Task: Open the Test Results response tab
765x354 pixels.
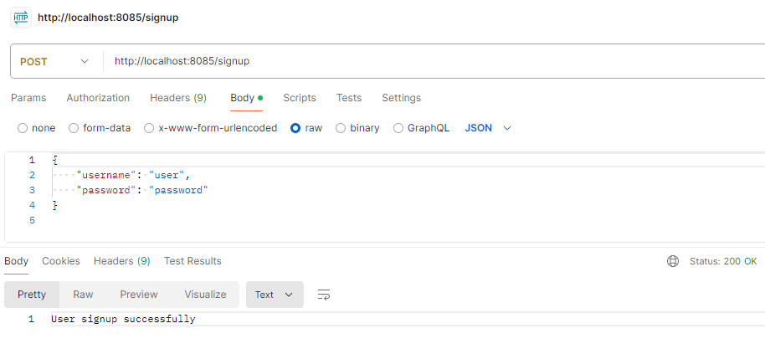Action: (193, 261)
